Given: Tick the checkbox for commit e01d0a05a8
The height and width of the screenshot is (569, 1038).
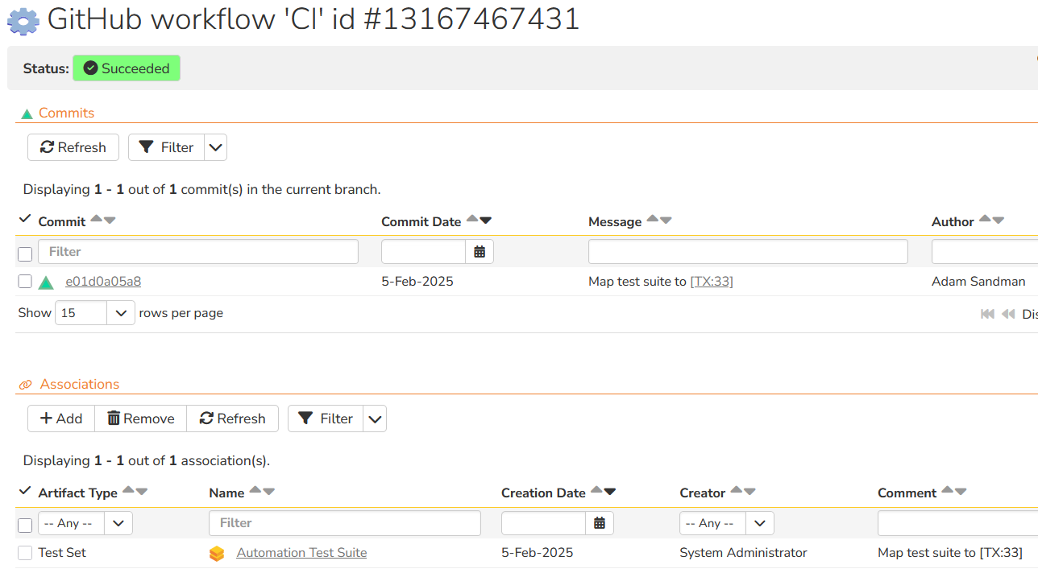Looking at the screenshot, I should (25, 282).
